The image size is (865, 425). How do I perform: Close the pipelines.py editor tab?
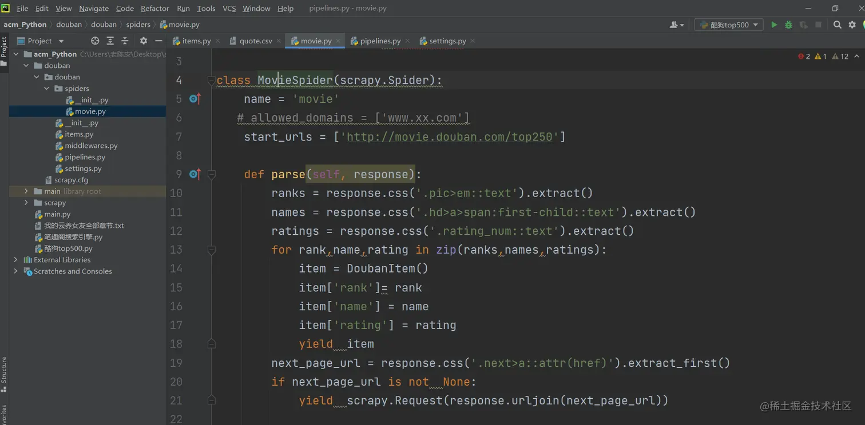point(407,41)
